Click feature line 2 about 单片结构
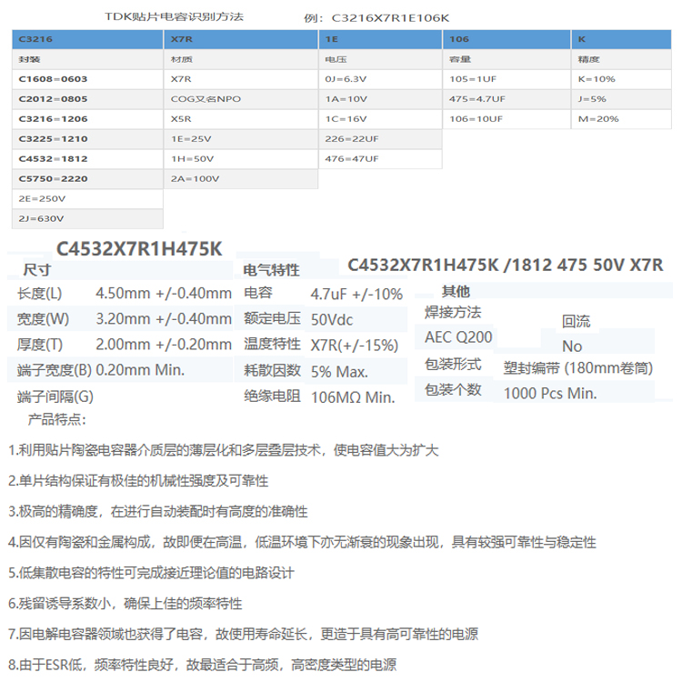The height and width of the screenshot is (682, 682). click(138, 481)
